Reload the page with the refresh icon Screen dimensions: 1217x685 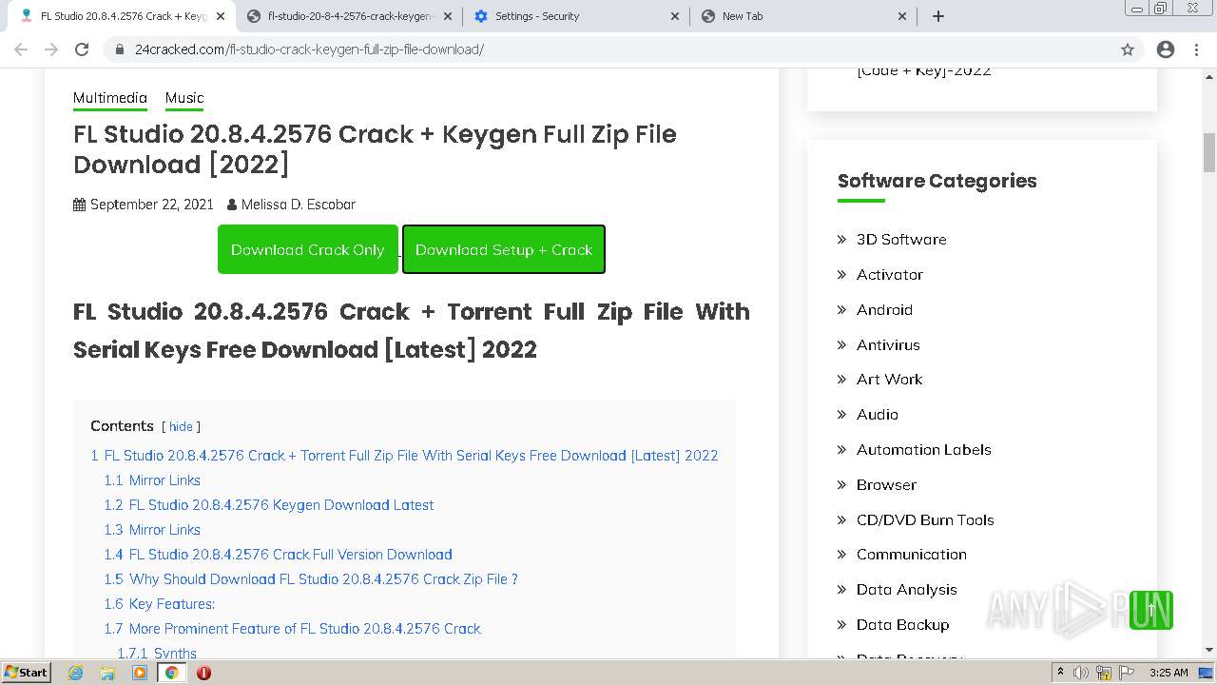click(82, 49)
